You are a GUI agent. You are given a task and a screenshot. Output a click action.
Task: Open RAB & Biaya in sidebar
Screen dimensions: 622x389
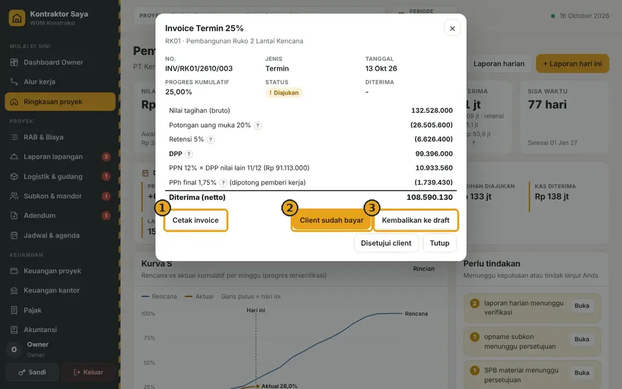coord(61,137)
